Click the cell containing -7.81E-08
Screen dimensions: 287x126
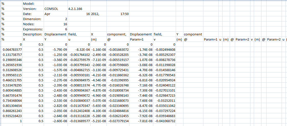[141, 121]
